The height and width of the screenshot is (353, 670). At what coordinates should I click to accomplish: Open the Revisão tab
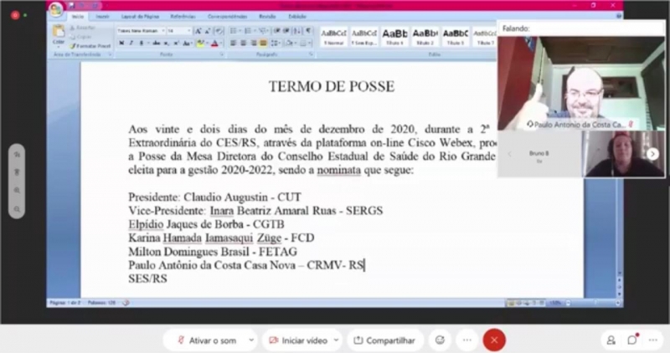click(267, 17)
